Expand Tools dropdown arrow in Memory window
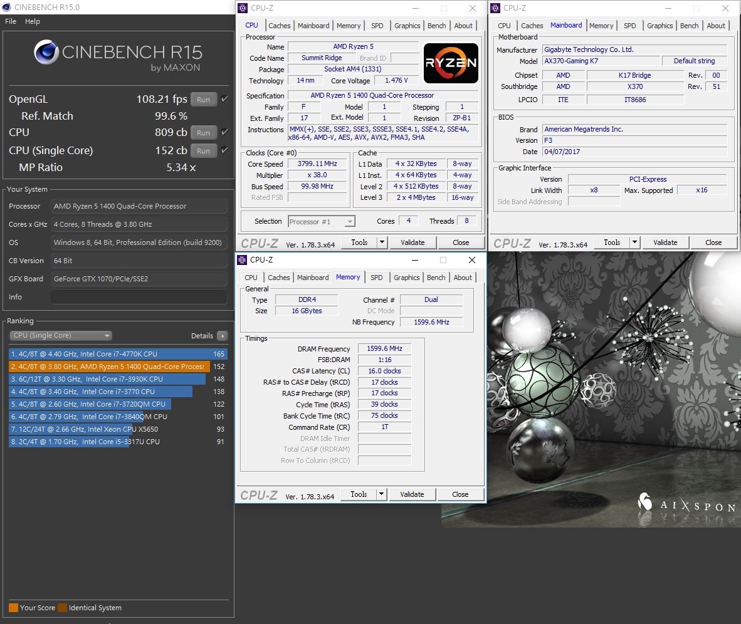741x624 pixels. click(381, 494)
